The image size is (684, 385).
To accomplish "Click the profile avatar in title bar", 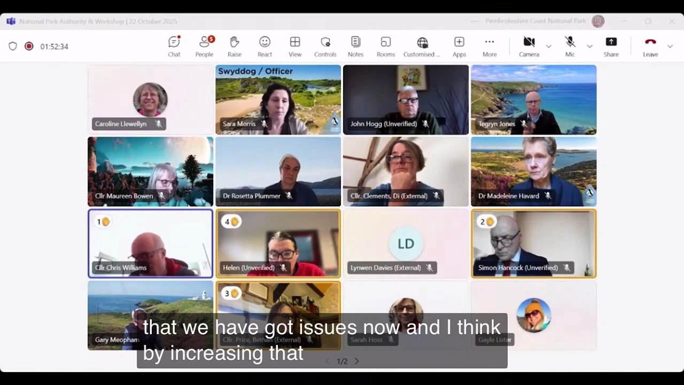I will pos(598,21).
